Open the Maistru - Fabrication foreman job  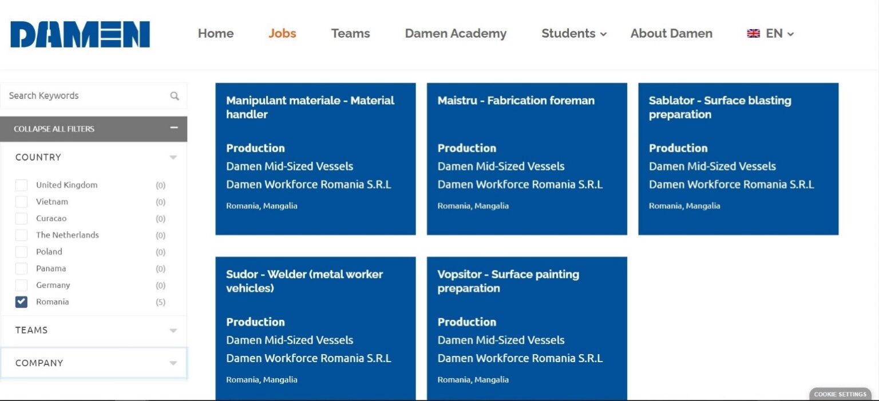[526, 159]
